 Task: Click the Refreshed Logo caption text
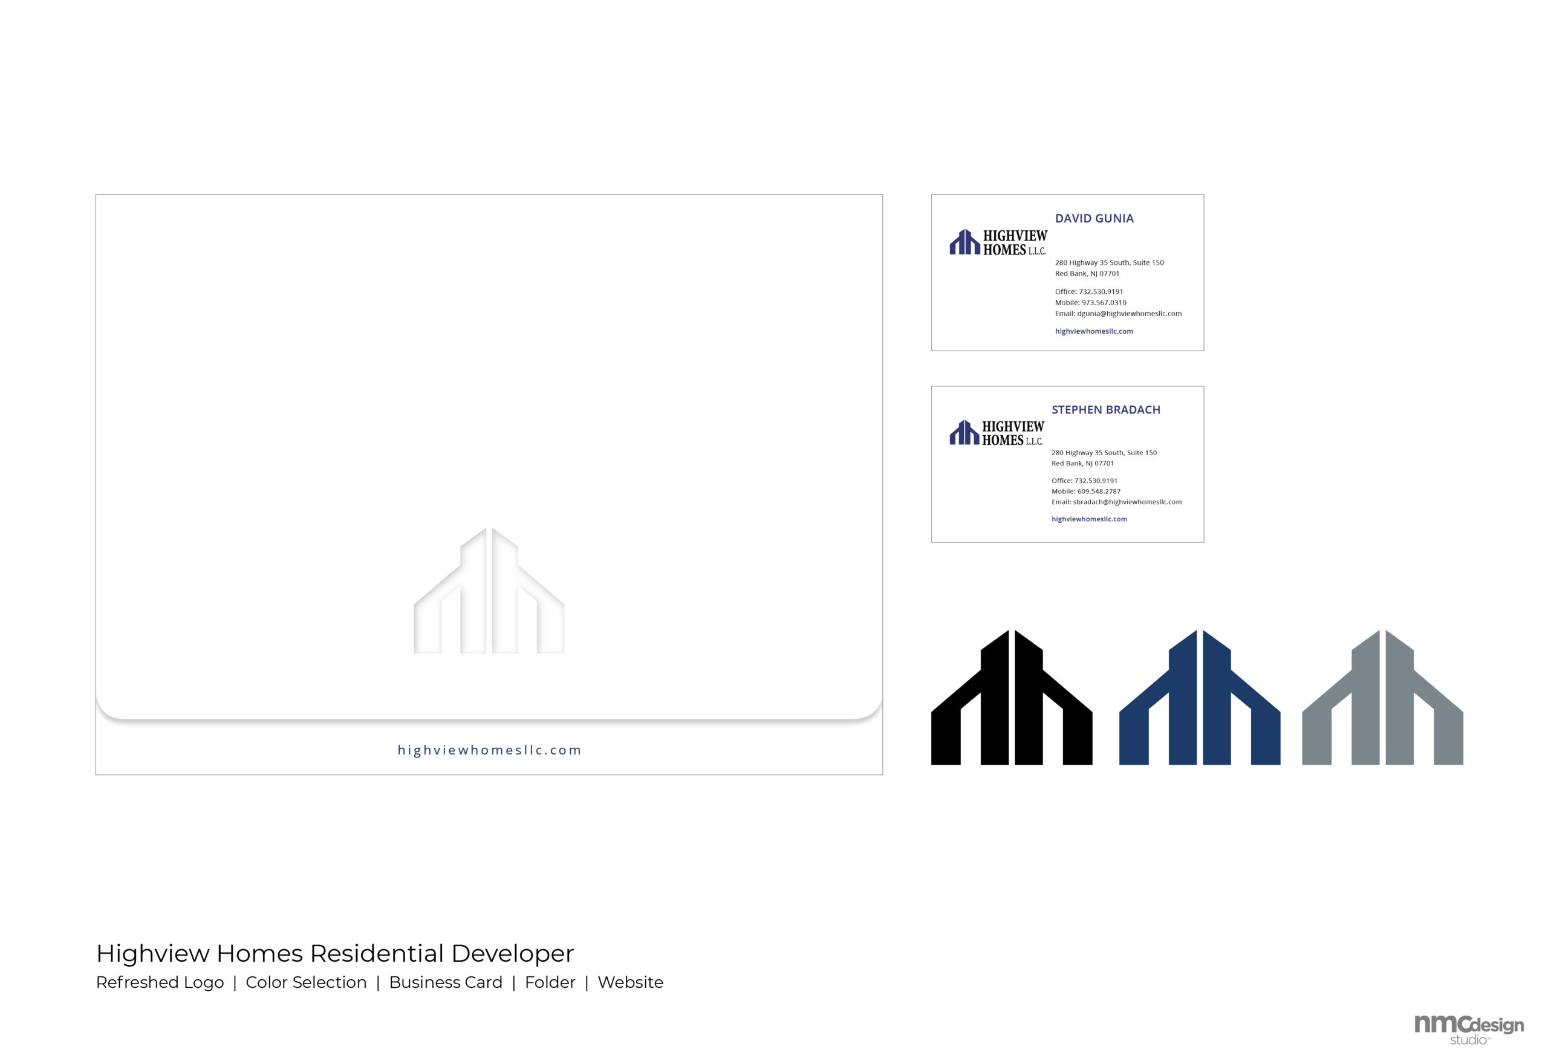pos(160,982)
